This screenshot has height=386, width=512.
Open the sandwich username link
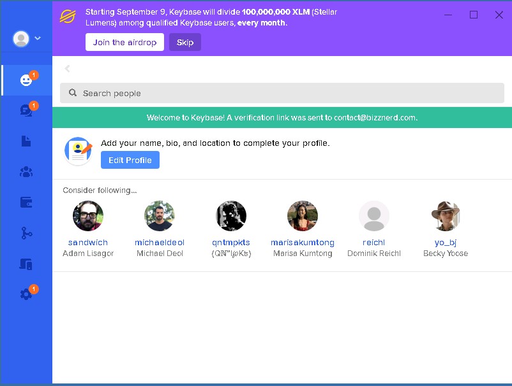pyautogui.click(x=88, y=242)
